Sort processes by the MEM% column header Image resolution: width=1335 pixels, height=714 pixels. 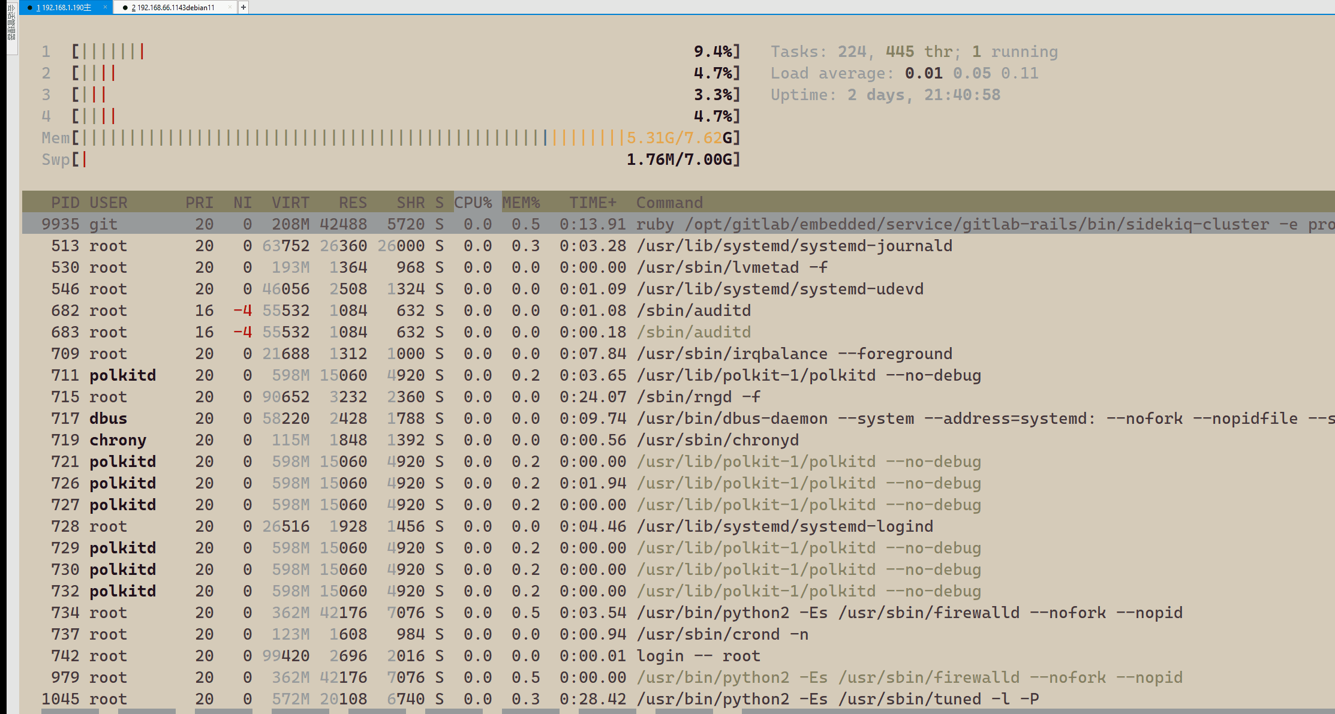pyautogui.click(x=521, y=203)
